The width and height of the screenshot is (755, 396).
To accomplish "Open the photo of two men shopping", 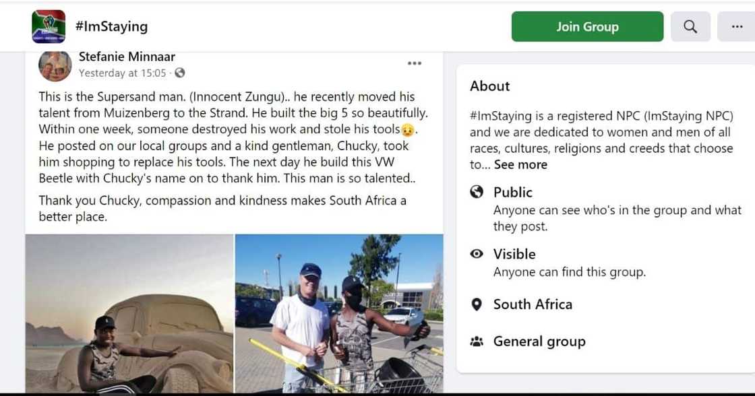I will (339, 313).
